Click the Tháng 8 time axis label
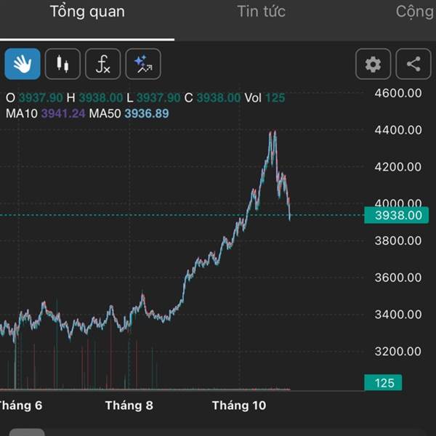This screenshot has height=436, width=436. pos(129,405)
